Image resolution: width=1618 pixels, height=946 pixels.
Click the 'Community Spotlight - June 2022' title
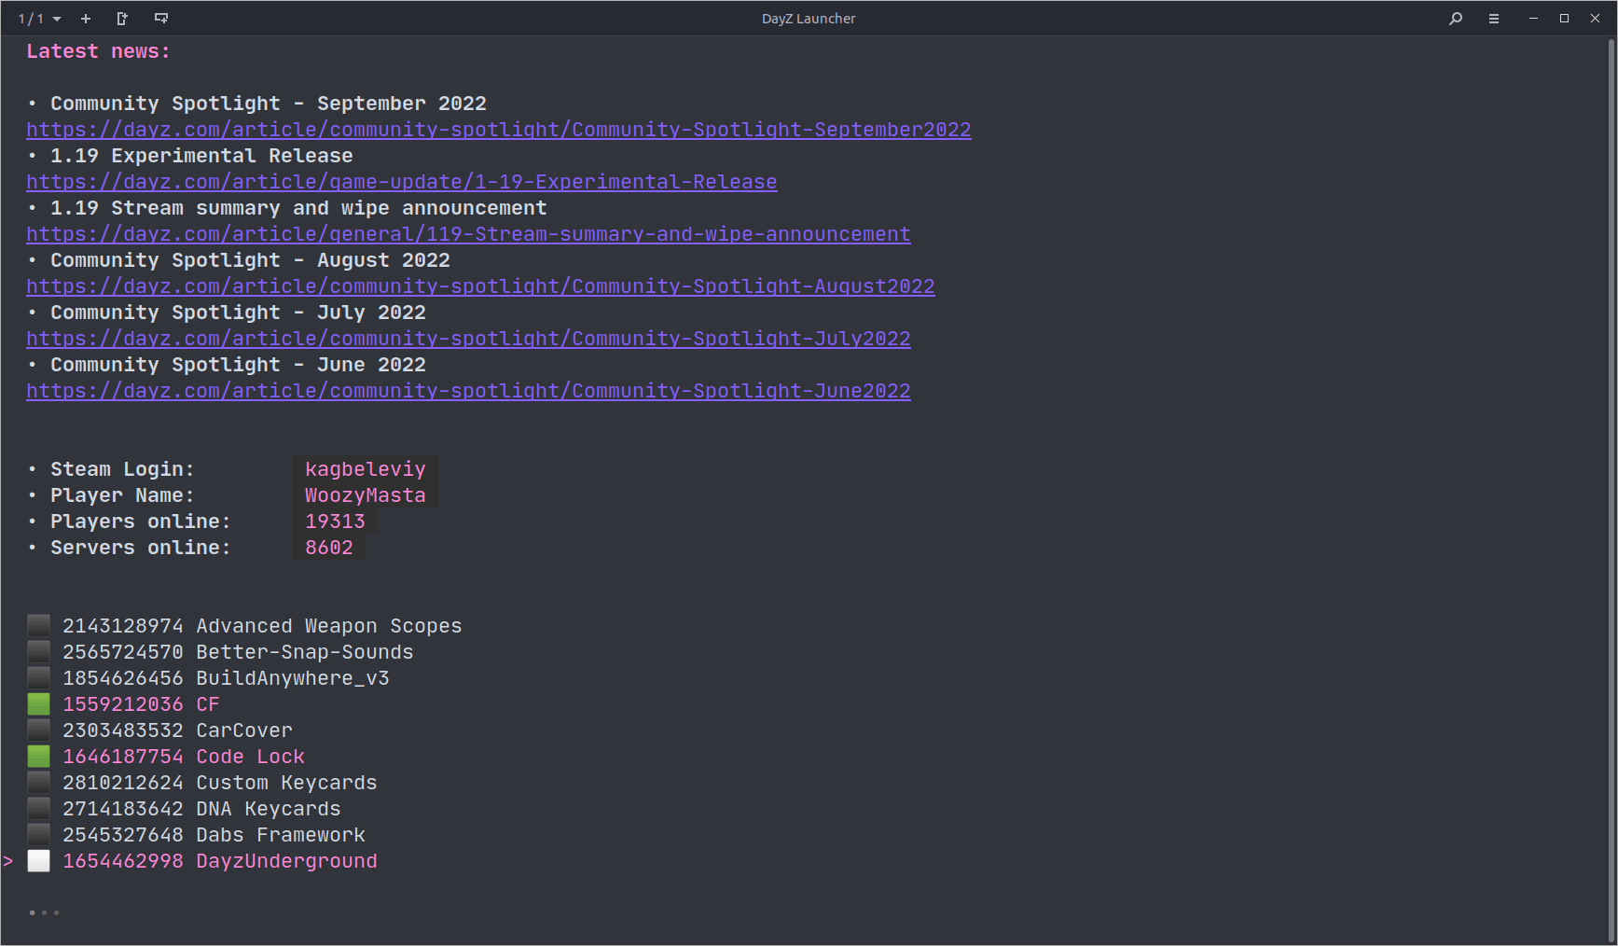[x=238, y=365]
